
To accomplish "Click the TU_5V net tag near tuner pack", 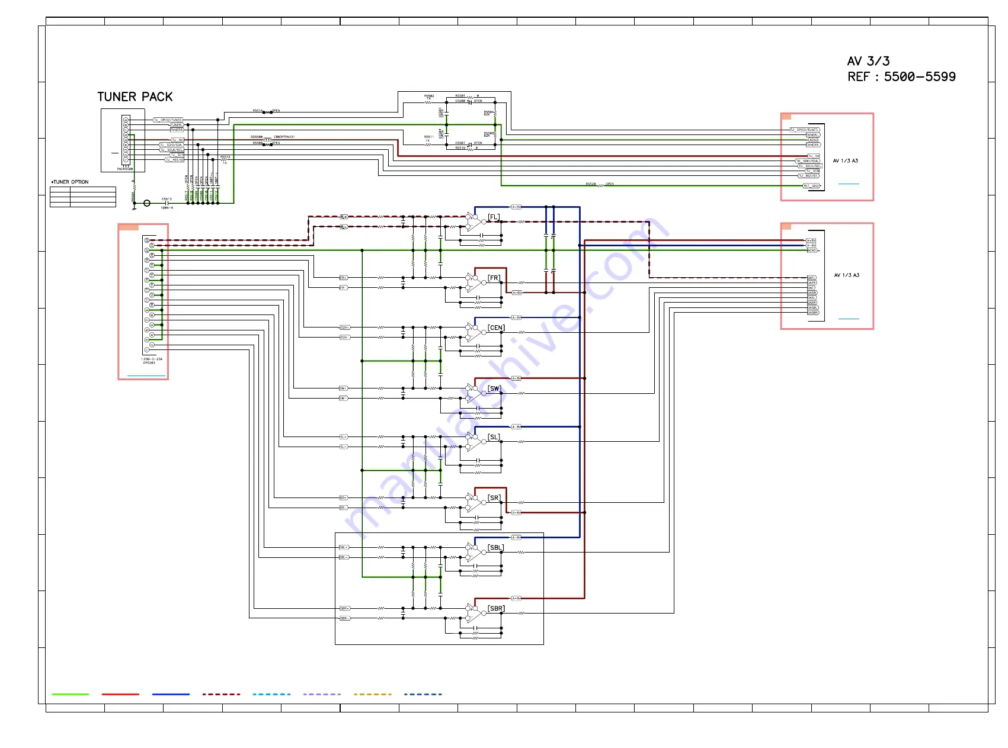I will click(x=177, y=140).
